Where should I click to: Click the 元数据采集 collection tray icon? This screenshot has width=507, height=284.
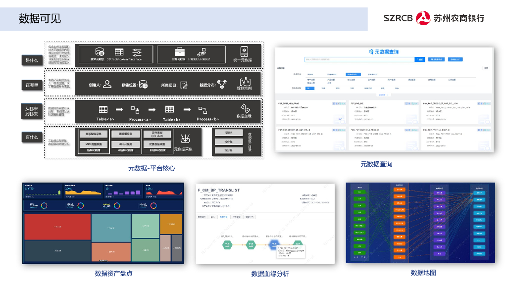185,139
